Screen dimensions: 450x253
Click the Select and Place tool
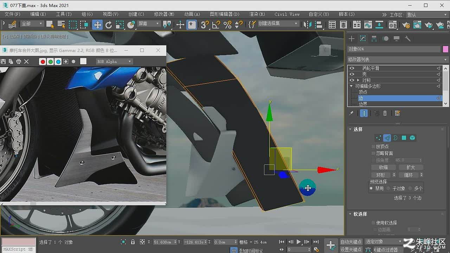(131, 24)
